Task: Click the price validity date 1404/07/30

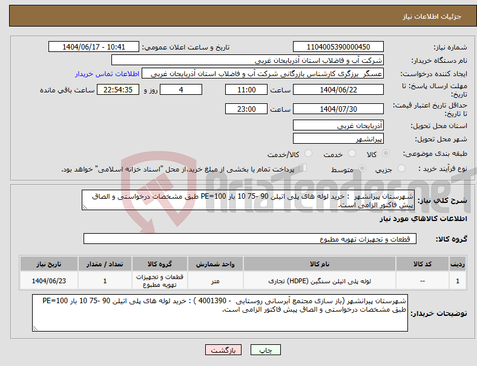Action: click(338, 109)
